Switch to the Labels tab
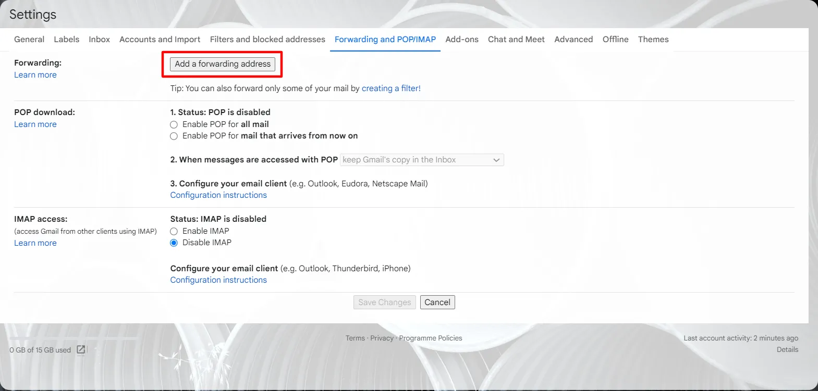Screen dimensions: 818x391 pos(67,39)
